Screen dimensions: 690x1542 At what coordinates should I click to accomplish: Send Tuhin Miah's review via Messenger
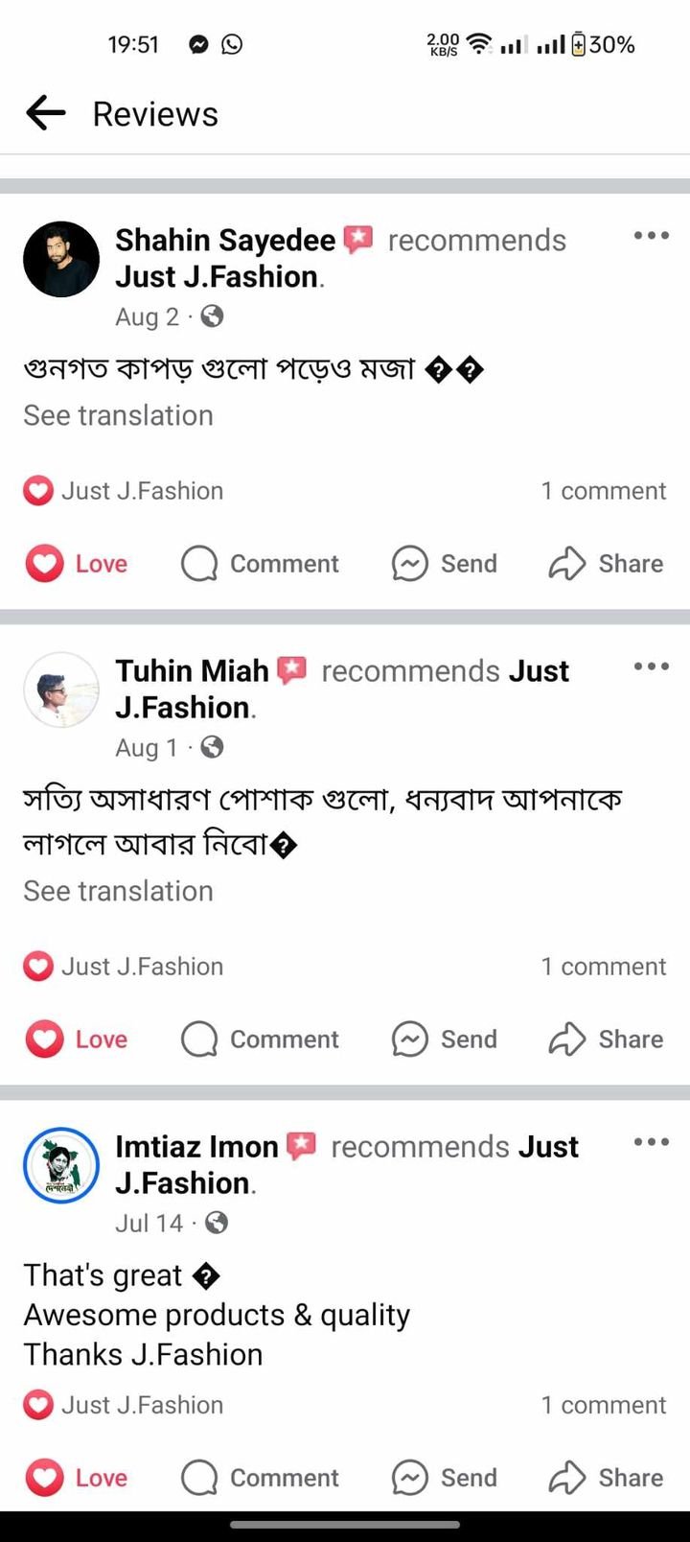click(x=445, y=1040)
